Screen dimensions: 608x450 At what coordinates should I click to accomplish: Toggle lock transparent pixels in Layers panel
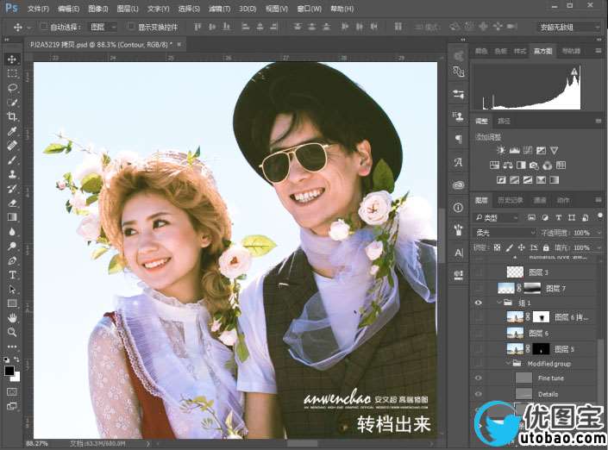coord(497,247)
